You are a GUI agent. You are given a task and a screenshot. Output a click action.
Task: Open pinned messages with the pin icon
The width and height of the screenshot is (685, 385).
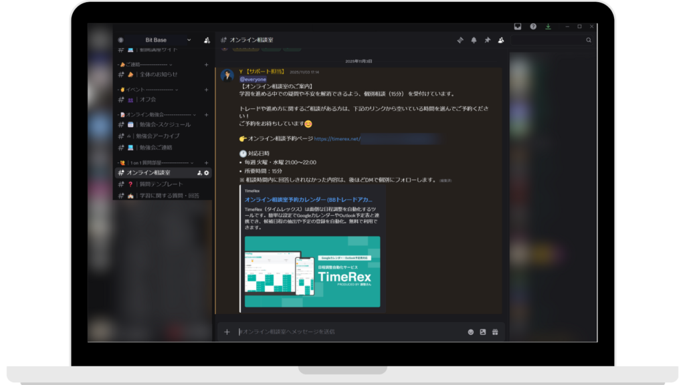(x=488, y=40)
